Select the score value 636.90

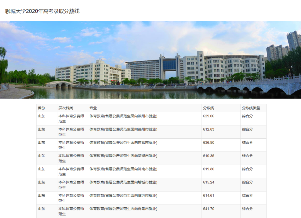(209, 143)
